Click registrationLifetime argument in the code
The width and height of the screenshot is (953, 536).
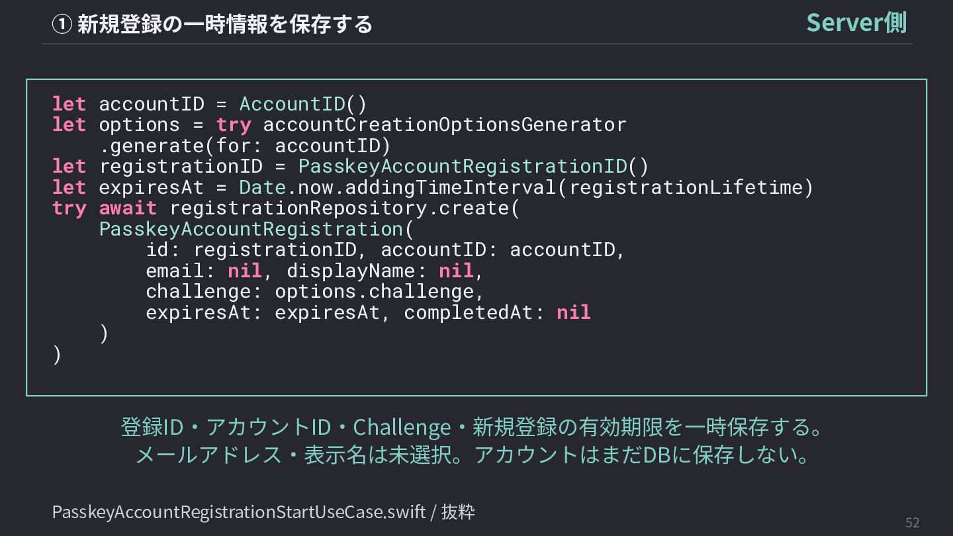pos(685,187)
